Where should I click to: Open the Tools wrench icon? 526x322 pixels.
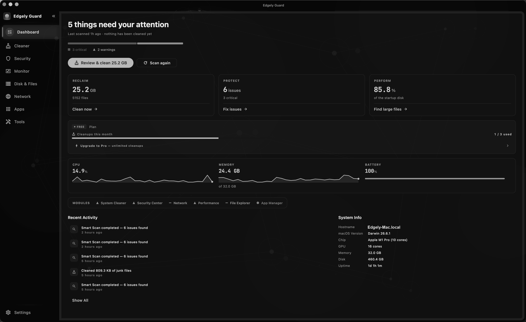click(x=8, y=122)
